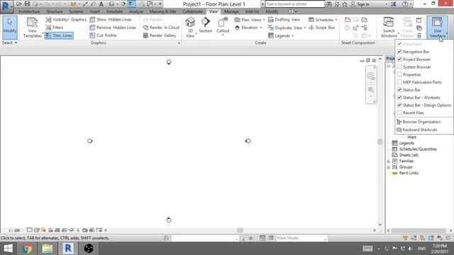Enable Properties palette checkbox
Viewport: 454px width, 255px height.
pos(399,74)
